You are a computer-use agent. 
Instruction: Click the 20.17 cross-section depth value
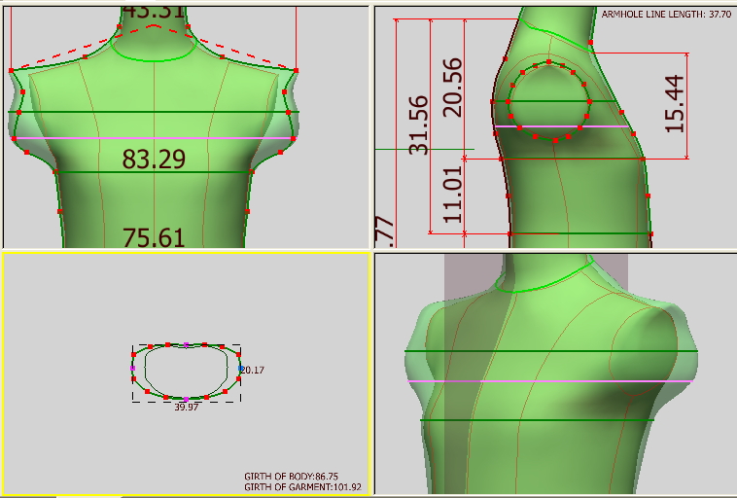(x=254, y=370)
